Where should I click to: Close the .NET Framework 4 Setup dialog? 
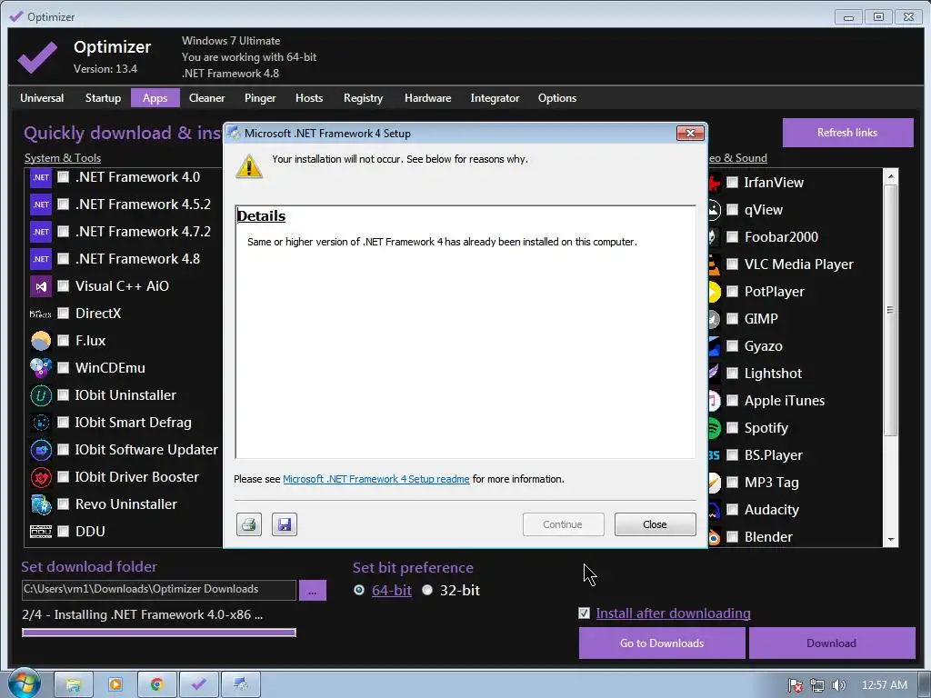pos(690,133)
